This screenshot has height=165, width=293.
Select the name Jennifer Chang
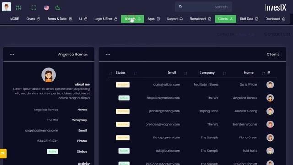(246, 111)
